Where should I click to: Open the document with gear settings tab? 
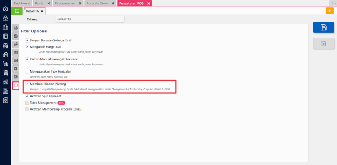(16, 27)
